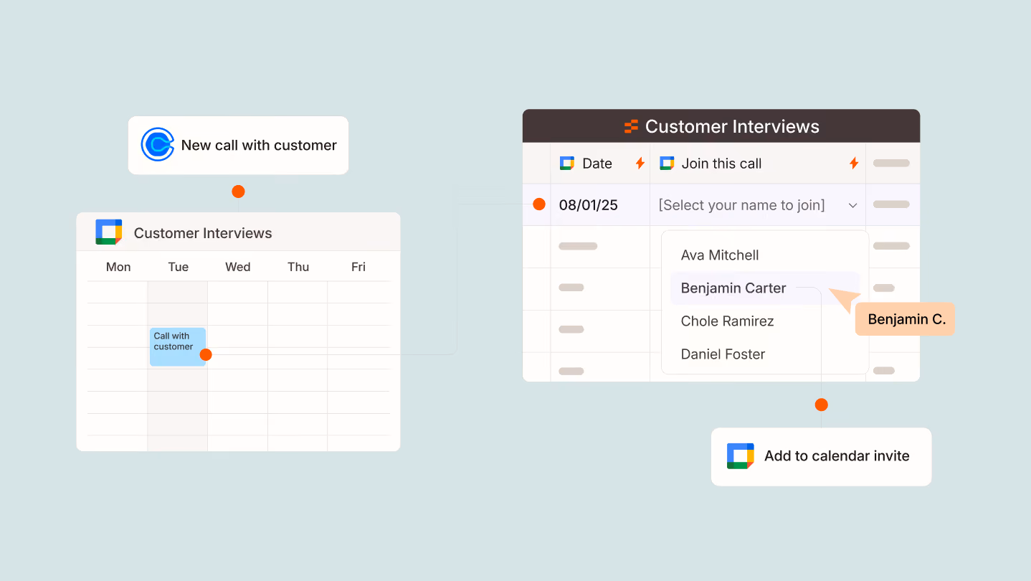This screenshot has height=581, width=1031.
Task: Click the New call with customer card
Action: [238, 145]
